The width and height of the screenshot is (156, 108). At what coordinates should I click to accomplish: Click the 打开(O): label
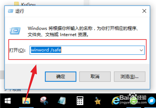17,50
